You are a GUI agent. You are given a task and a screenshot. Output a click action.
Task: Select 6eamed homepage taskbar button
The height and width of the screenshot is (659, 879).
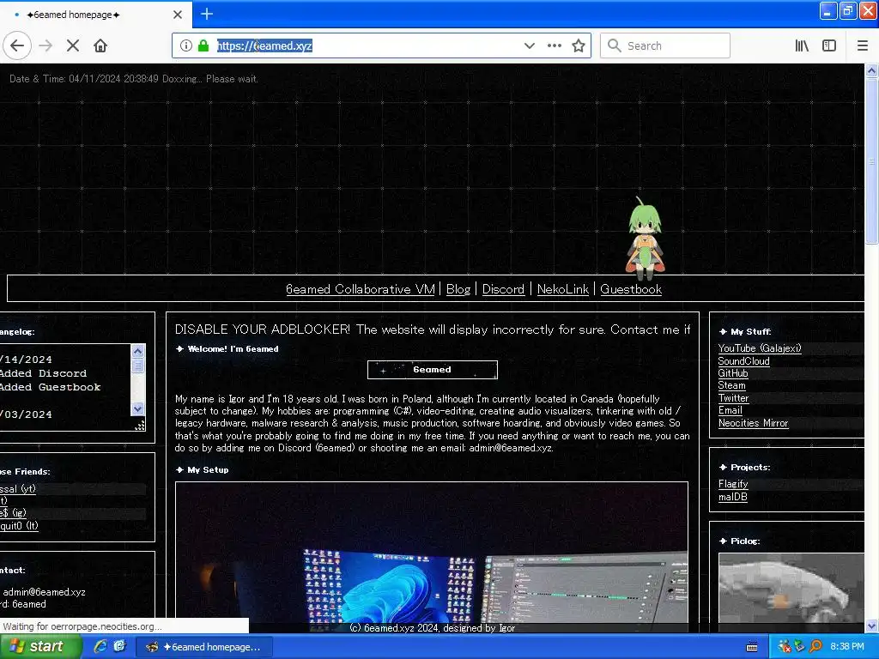pyautogui.click(x=204, y=647)
